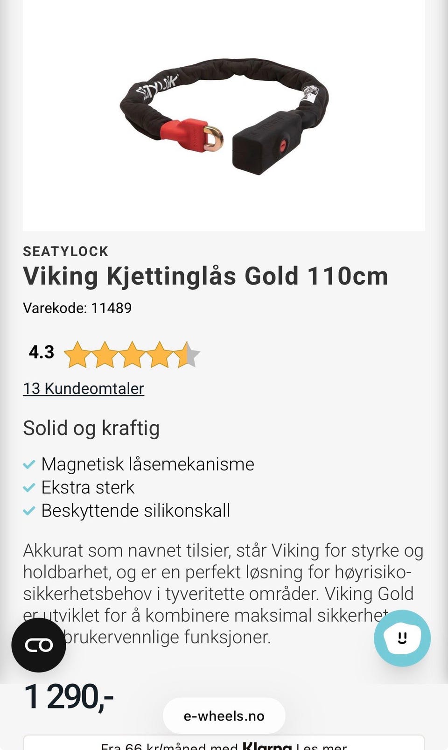Click the second gold rating star
The width and height of the screenshot is (448, 750).
click(x=105, y=354)
